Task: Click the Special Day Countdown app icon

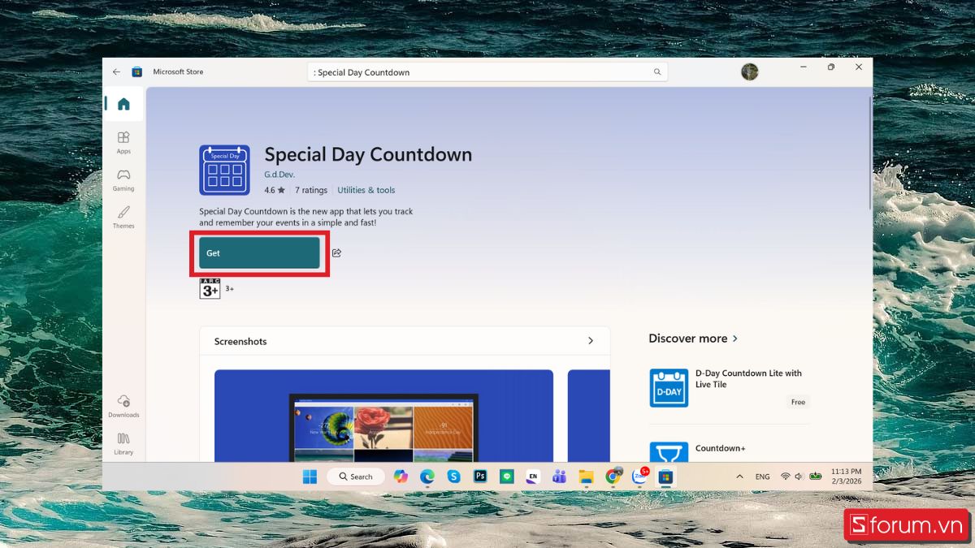Action: pos(224,170)
